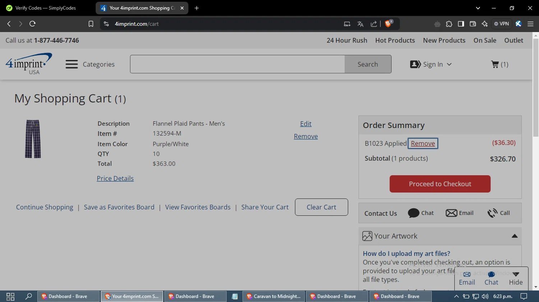Open Hot Products menu item
Viewport: 539px width, 302px height.
[x=395, y=40]
